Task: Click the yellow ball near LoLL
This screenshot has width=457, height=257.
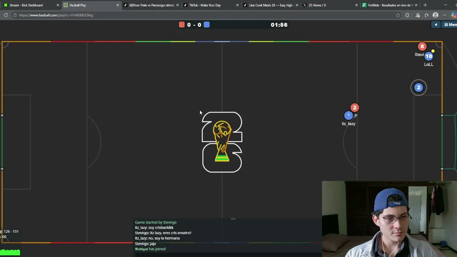Action: point(433,51)
